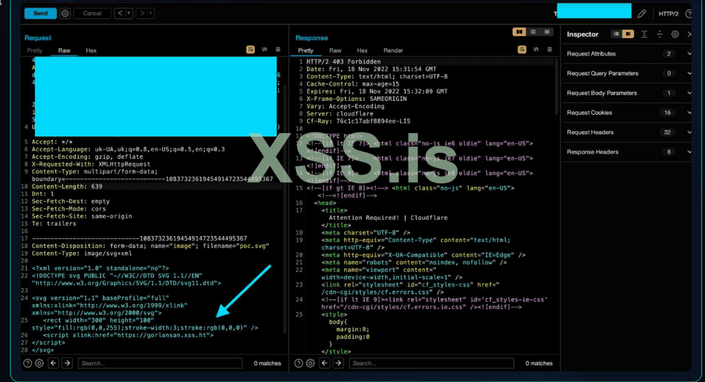
Task: Open the next-history dropdown arrow
Action: coord(151,13)
